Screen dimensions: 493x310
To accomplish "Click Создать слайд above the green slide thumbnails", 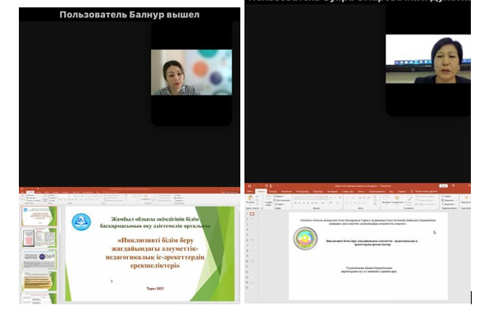I will point(44,198).
